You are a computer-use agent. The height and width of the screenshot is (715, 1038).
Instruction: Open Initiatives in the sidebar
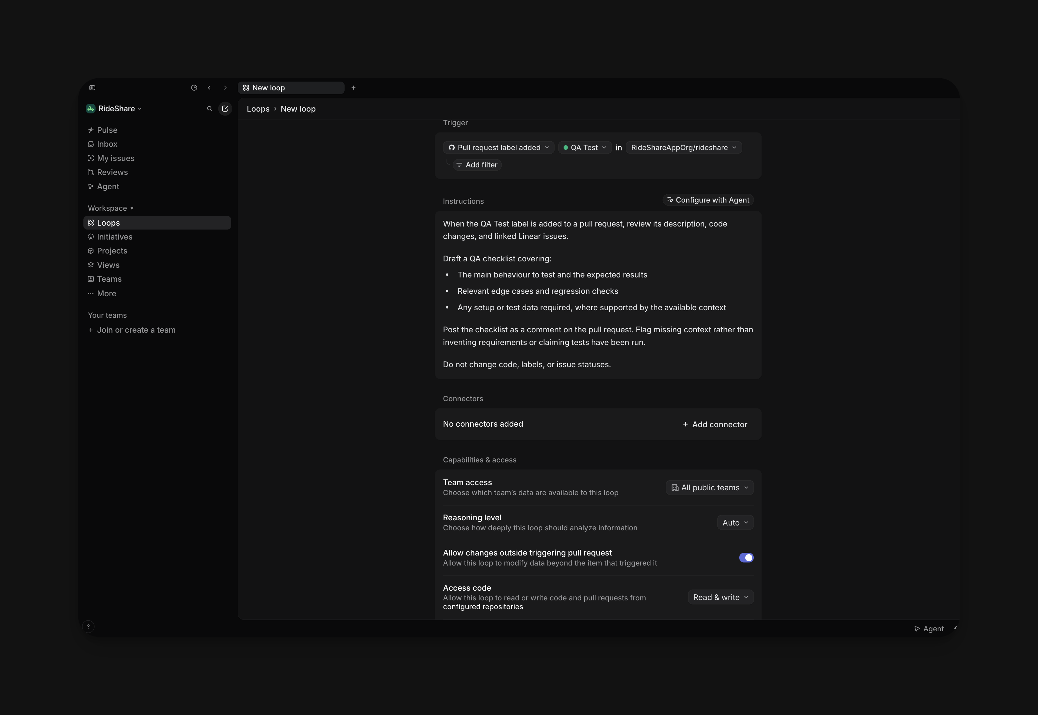coord(157,237)
